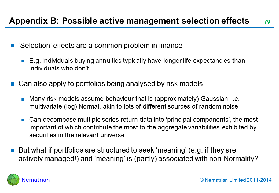Click bullet marker beside "But what if portfolios"
Screen dimensions: 279x193
pos(13,150)
